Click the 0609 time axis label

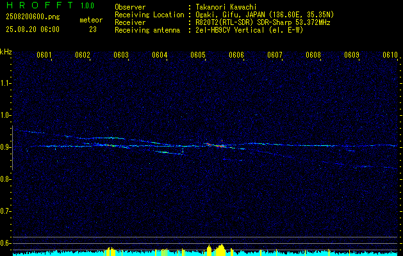352,55
